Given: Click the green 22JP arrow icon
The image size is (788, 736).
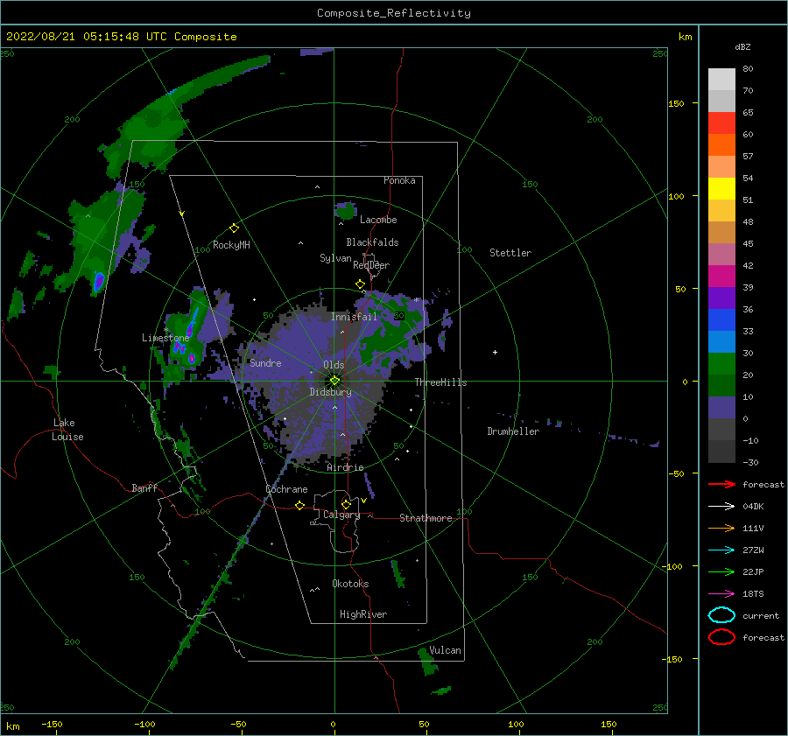Looking at the screenshot, I should [721, 571].
